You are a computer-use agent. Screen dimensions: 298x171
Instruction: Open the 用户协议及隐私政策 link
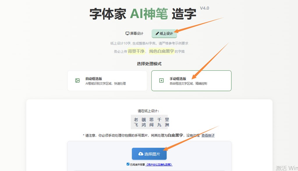click(x=159, y=165)
